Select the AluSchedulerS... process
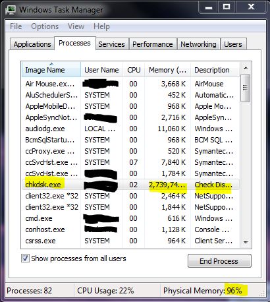270x302 pixels. click(x=130, y=95)
